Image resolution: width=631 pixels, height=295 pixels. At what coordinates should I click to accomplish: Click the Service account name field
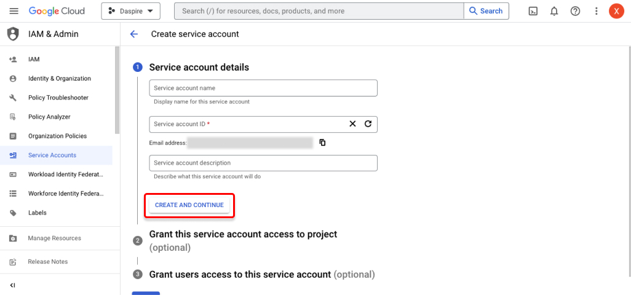(263, 88)
